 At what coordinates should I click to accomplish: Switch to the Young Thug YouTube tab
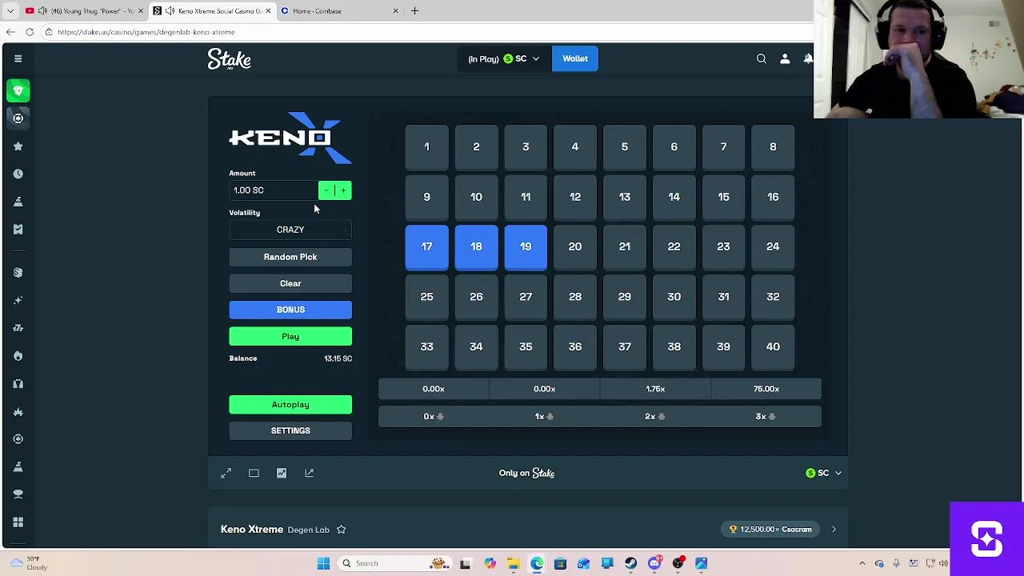[x=84, y=10]
